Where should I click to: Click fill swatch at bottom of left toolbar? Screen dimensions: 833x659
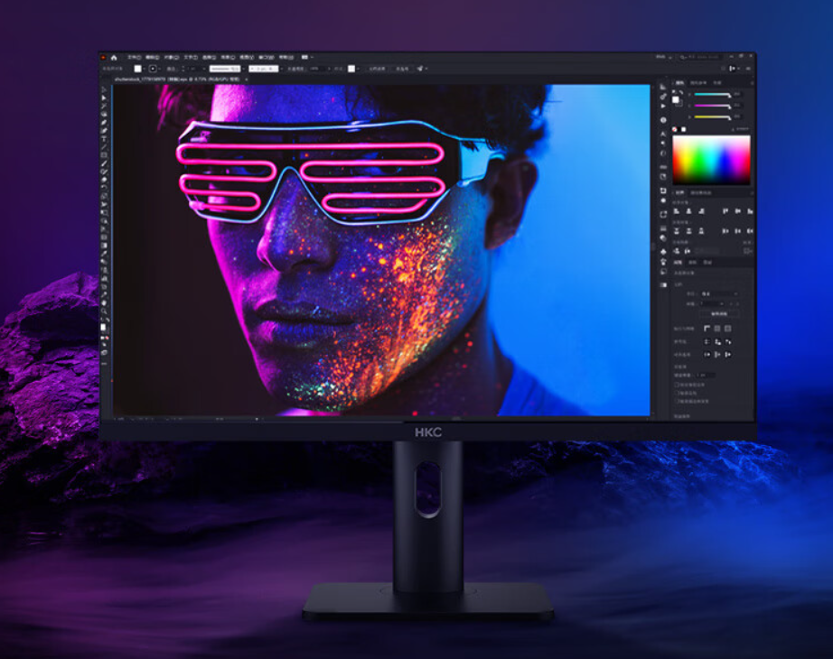coord(103,327)
